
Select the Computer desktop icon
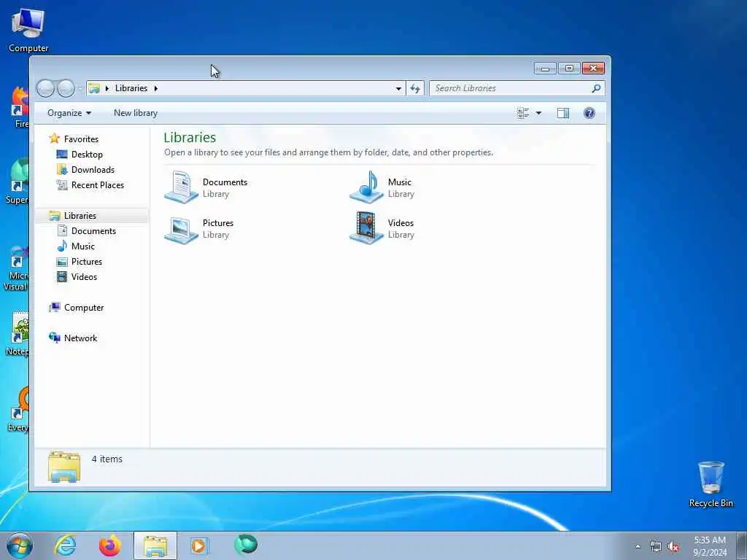28,30
